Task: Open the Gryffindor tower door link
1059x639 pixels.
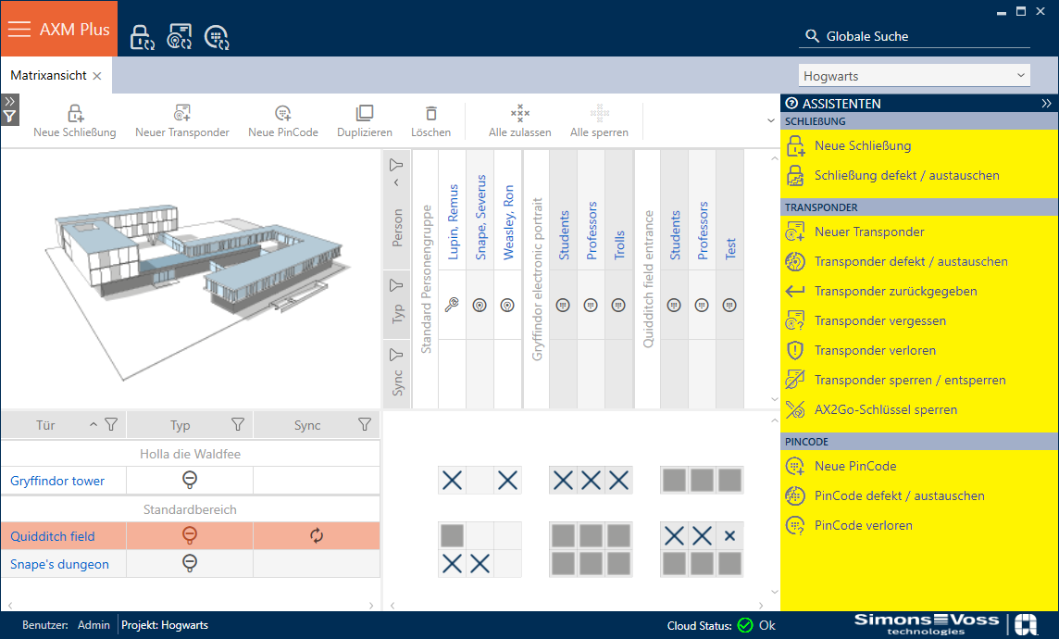Action: [x=57, y=481]
